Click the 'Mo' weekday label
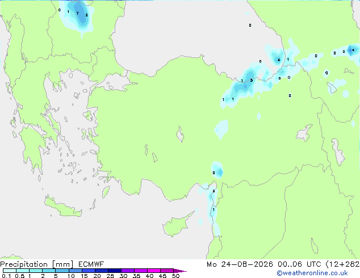The width and height of the screenshot is (360, 278). pos(211,264)
